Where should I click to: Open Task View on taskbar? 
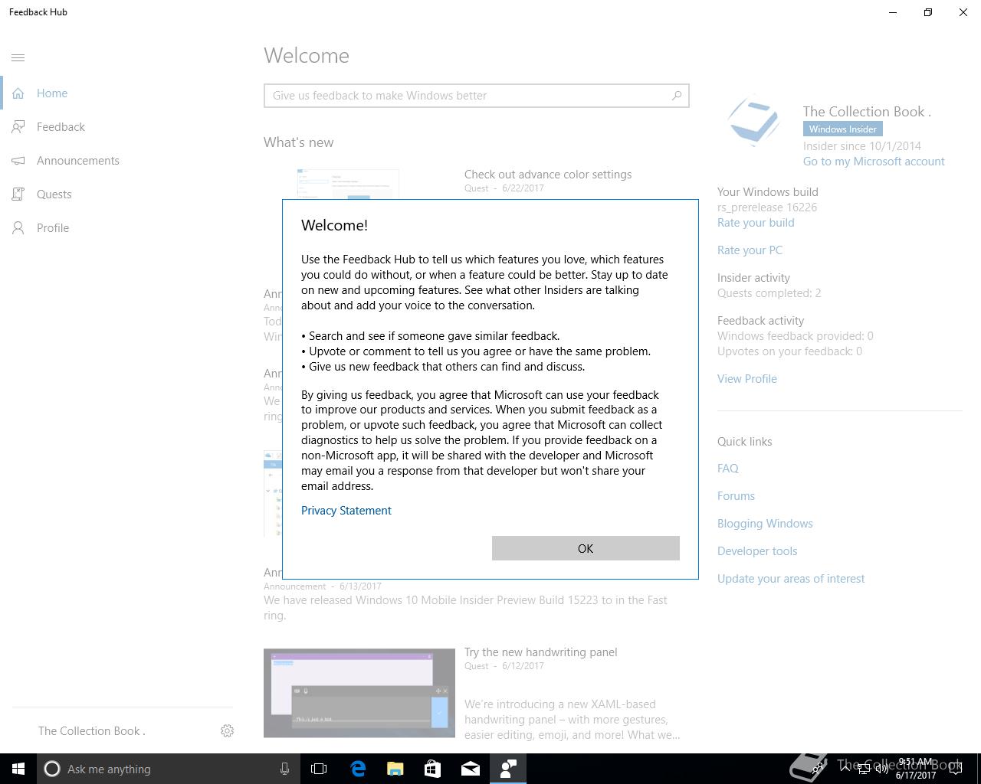(x=319, y=769)
